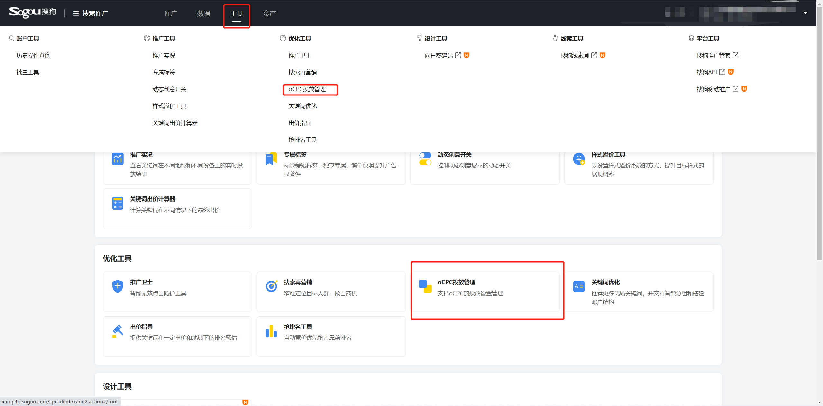This screenshot has height=406, width=823.
Task: Click the 出价指导 gavel icon
Action: point(117,331)
